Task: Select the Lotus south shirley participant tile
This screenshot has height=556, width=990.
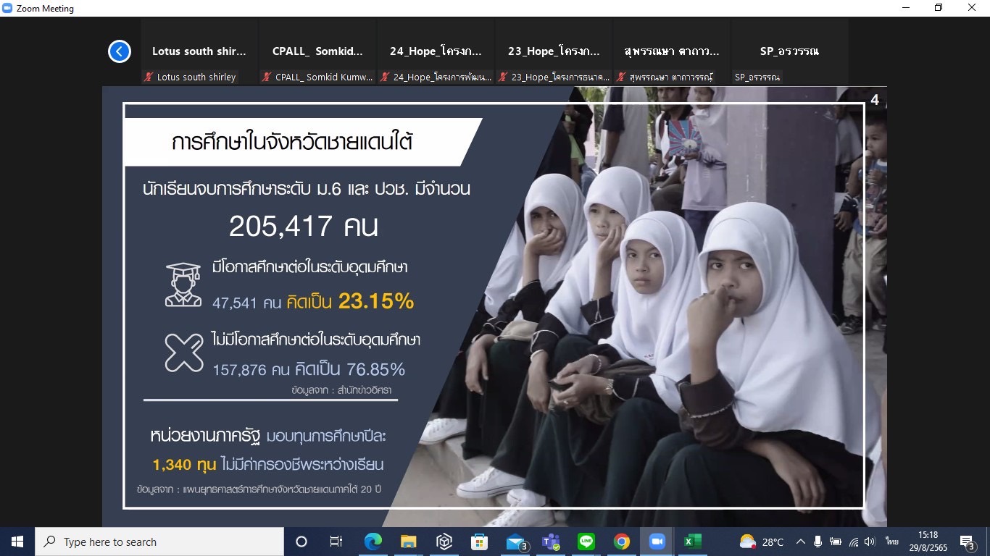Action: [199, 52]
